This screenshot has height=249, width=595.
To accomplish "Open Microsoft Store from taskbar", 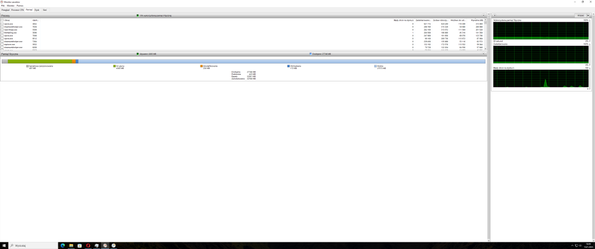I will coord(79,245).
